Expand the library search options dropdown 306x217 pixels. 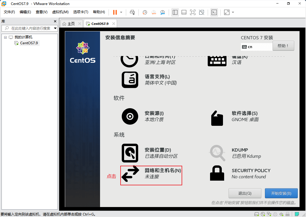[x=55, y=28]
